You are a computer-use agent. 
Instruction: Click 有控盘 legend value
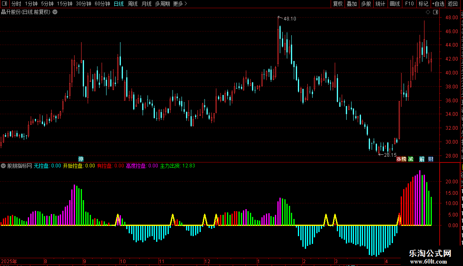coord(111,166)
